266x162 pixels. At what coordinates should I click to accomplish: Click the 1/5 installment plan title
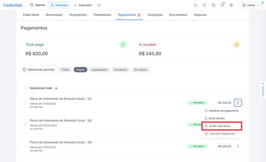(57, 98)
